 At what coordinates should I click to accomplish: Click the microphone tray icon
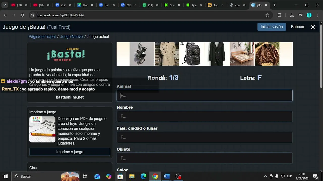click(x=277, y=176)
